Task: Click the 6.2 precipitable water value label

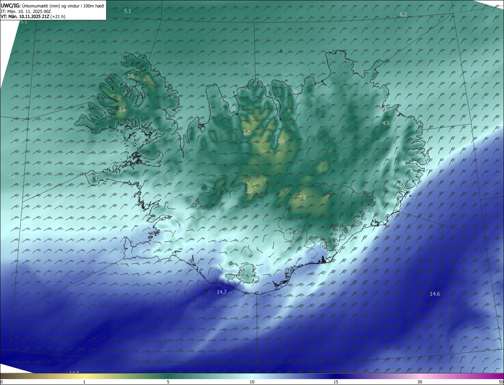Action: coord(403,14)
